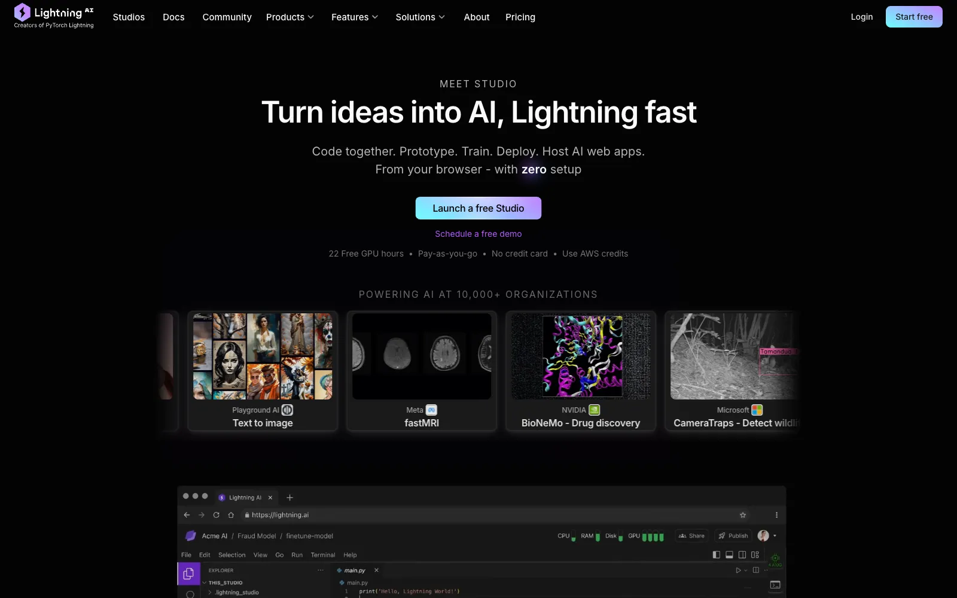Click the customize layout icon
The height and width of the screenshot is (598, 957).
755,555
